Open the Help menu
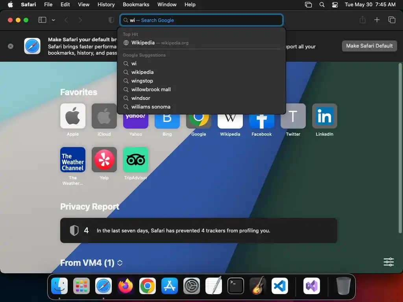 pyautogui.click(x=190, y=5)
